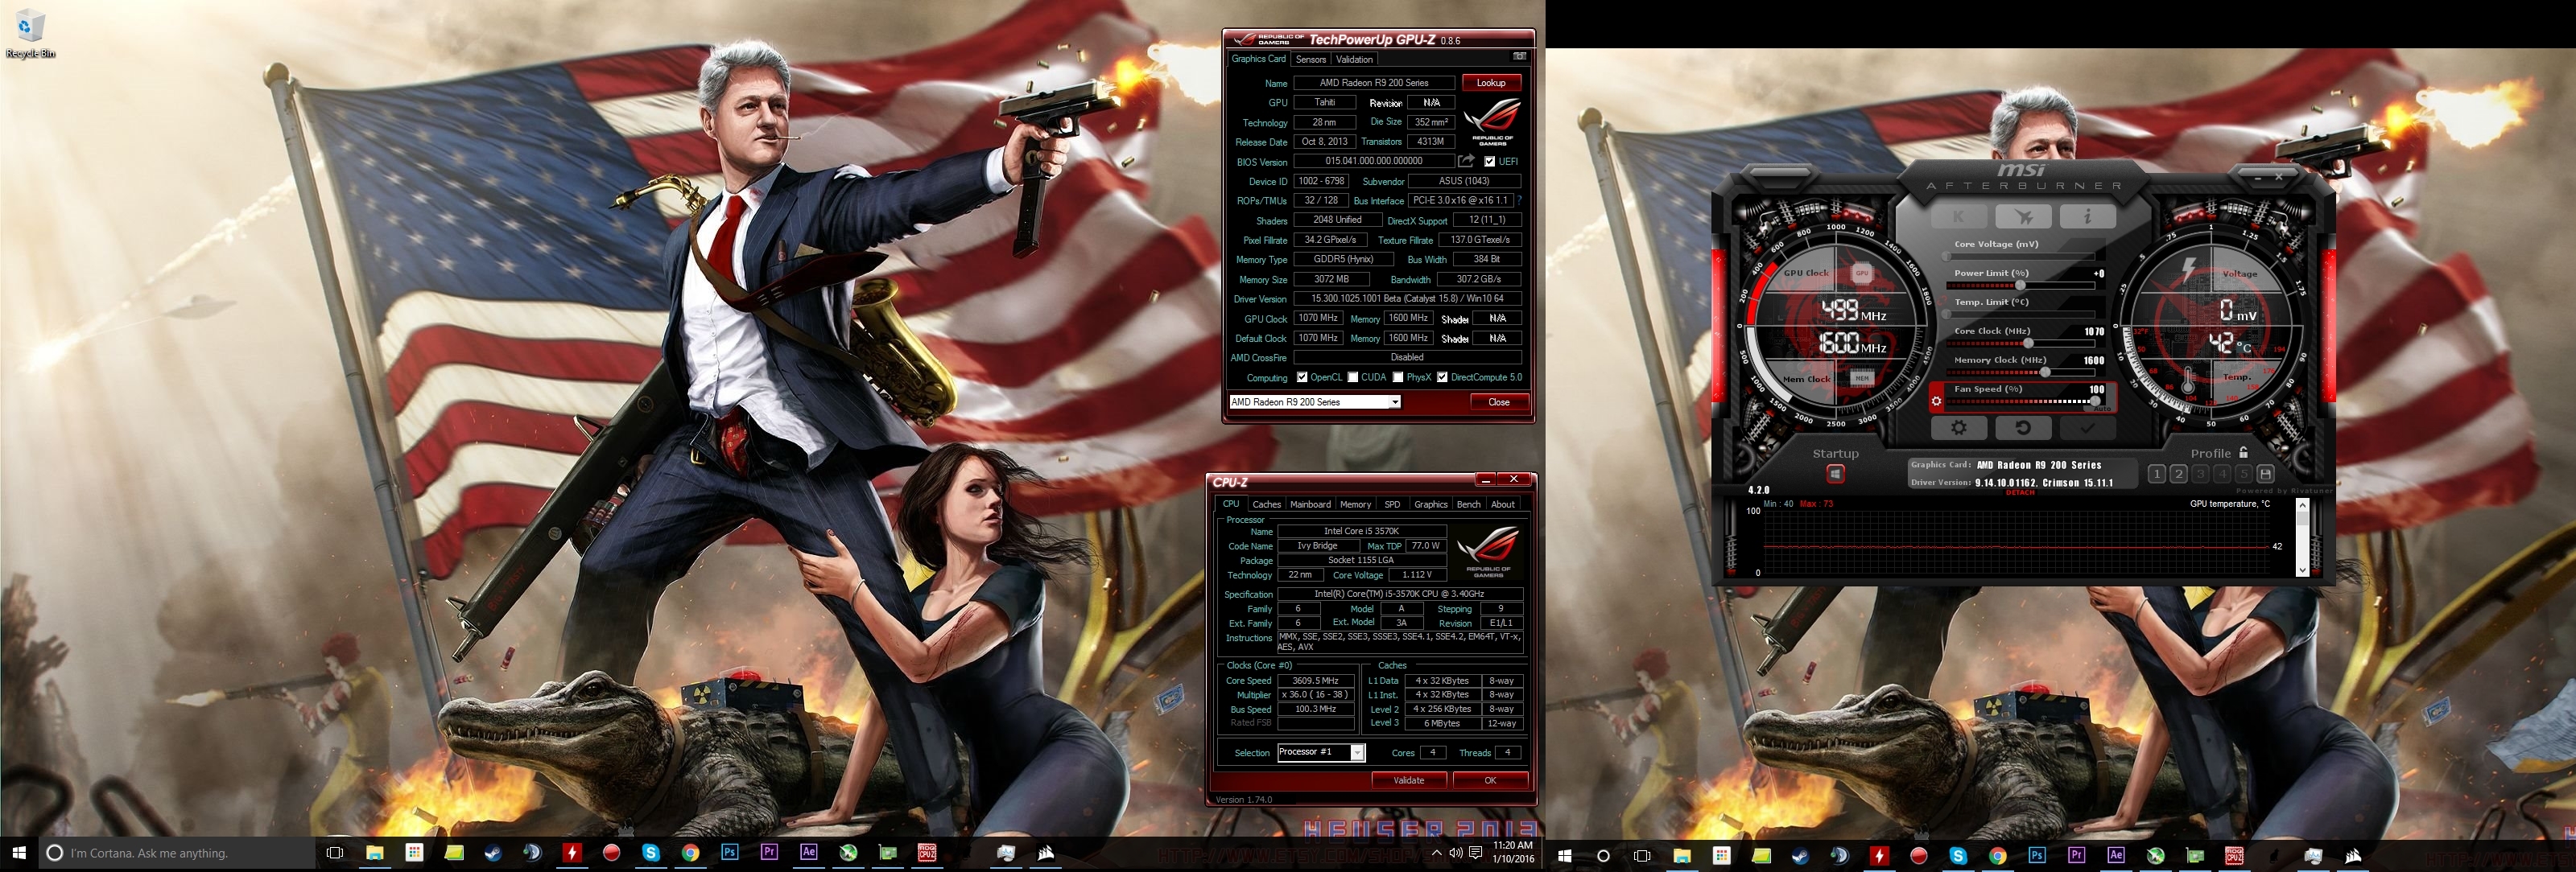This screenshot has height=872, width=2576.
Task: Expand the Processor #1 selection dropdown
Action: 1357,753
